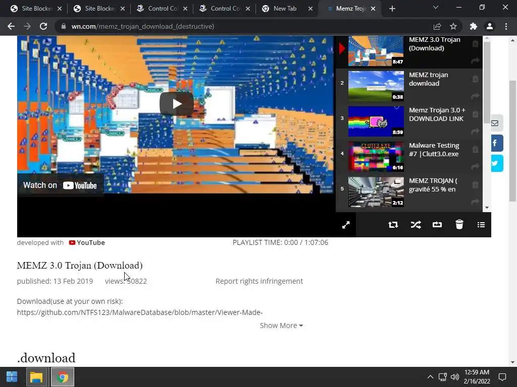Viewport: 517px width, 387px height.
Task: Open MEMZ trojan download thumbnail
Action: click(376, 86)
